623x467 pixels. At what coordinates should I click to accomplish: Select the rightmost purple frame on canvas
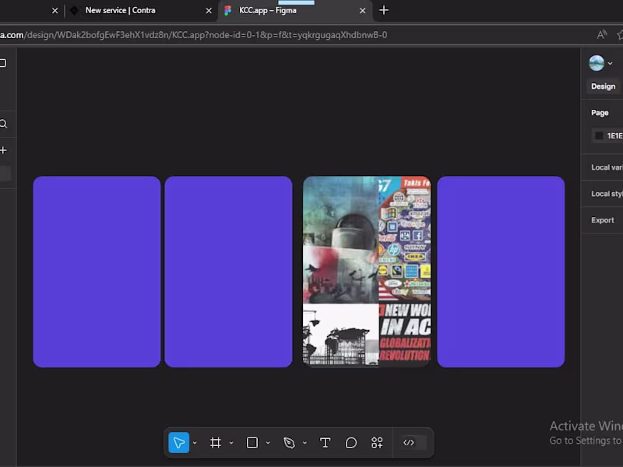pos(501,272)
